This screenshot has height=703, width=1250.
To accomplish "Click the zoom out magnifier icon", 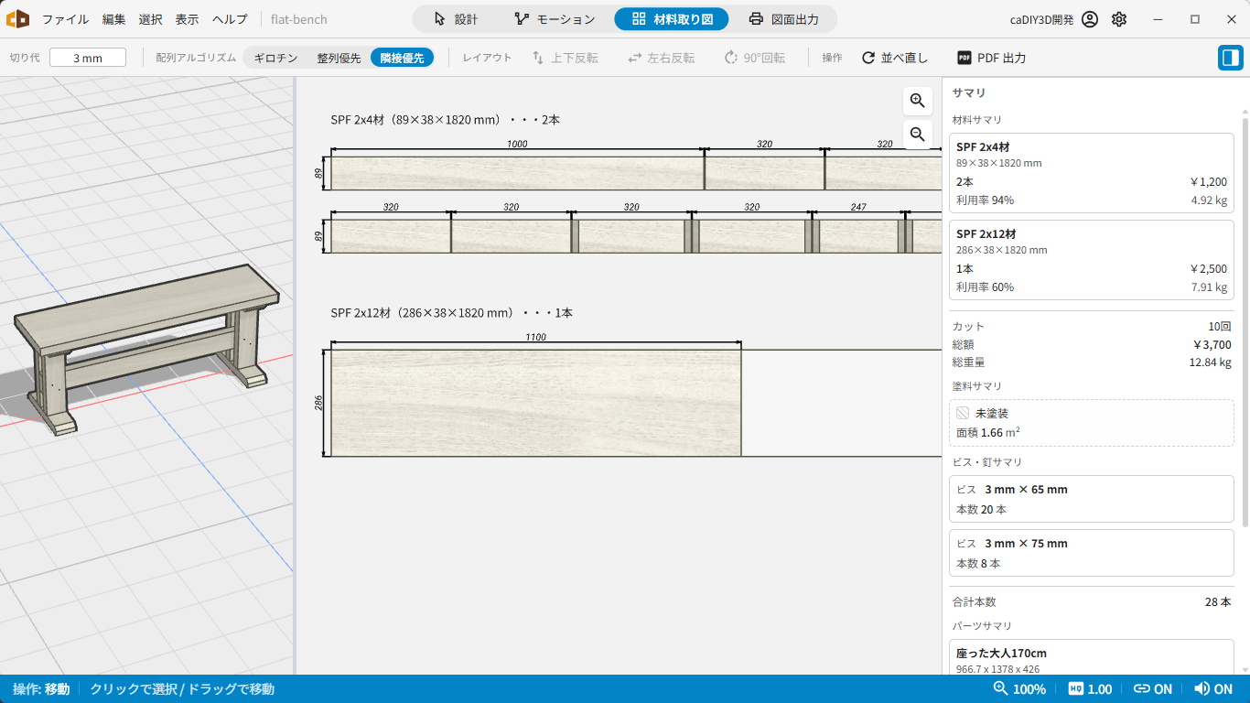I will (x=918, y=135).
